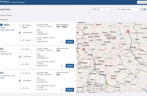This screenshot has height=96, width=147.
Task: Click the Price tag on the Kempten offer
Action: coord(58,27)
